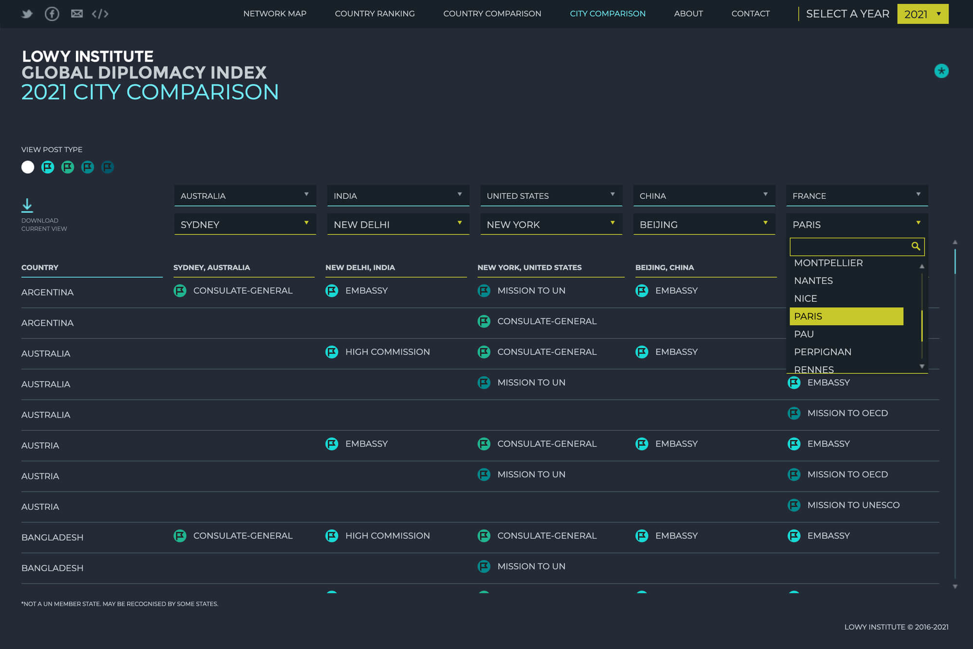Viewport: 973px width, 649px height.
Task: Click Argentina's Sydney Consulate-General flag icon
Action: click(180, 291)
